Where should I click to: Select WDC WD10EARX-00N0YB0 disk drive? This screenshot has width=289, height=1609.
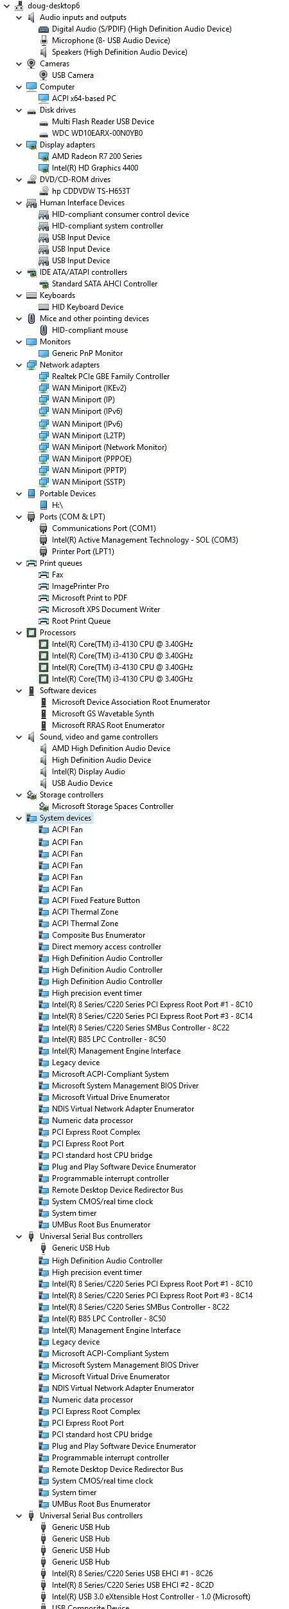coord(97,133)
